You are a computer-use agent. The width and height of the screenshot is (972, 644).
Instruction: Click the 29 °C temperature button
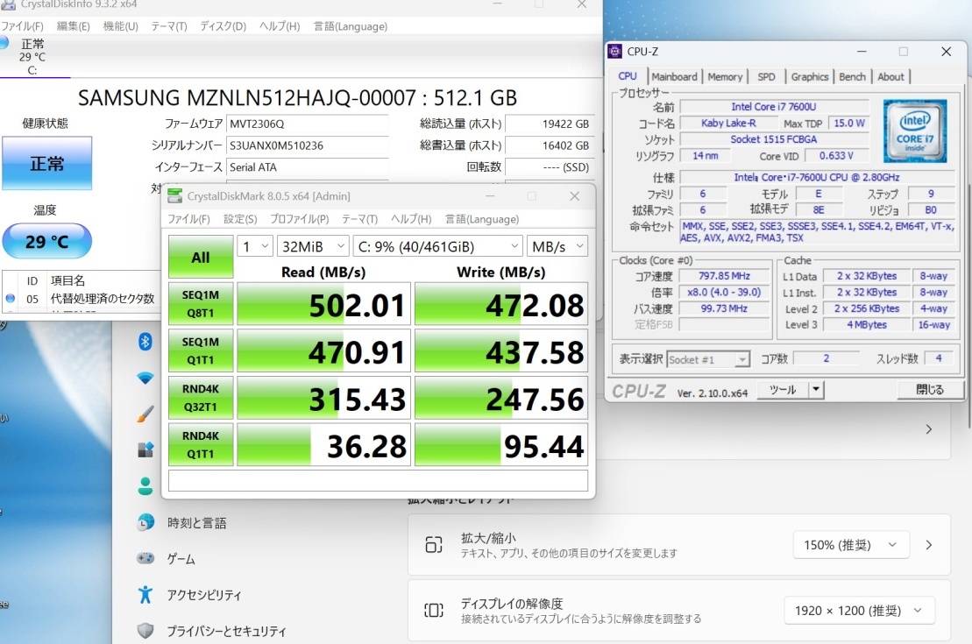coord(47,241)
